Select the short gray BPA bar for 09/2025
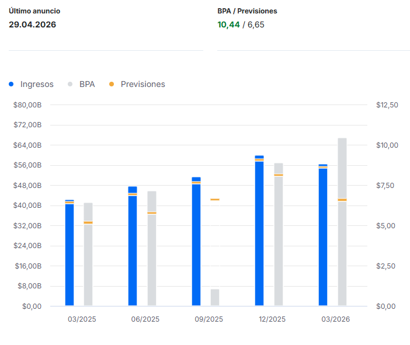 215,298
